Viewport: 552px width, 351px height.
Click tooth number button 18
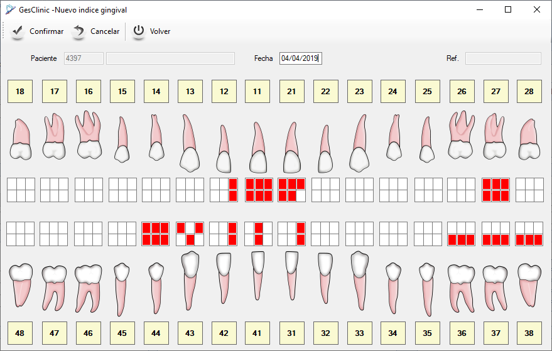20,91
